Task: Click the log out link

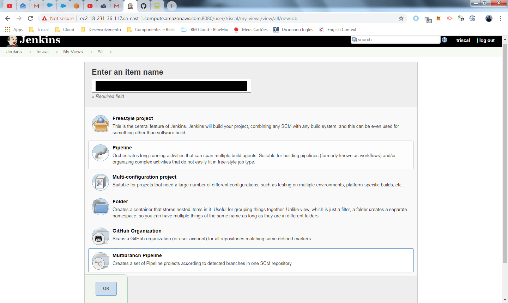Action: click(x=487, y=40)
